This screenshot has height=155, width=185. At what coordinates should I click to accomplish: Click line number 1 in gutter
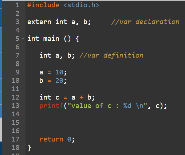click(17, 5)
